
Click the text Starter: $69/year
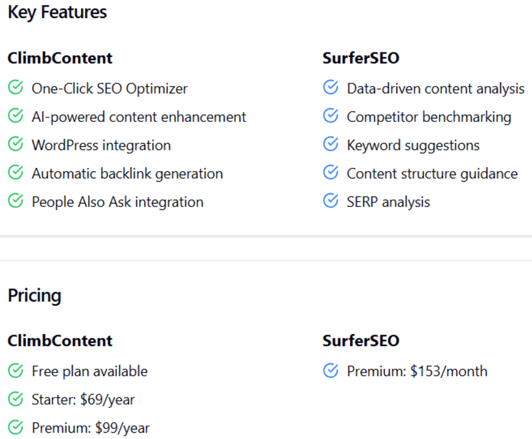(83, 400)
